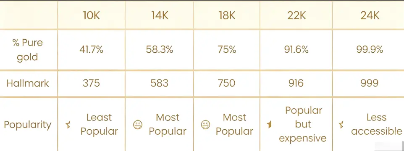Image resolution: width=404 pixels, height=151 pixels.
Task: Click the star icon beside Least Popular
Action: tap(68, 125)
